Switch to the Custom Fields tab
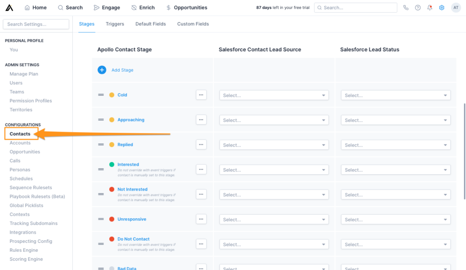 193,24
